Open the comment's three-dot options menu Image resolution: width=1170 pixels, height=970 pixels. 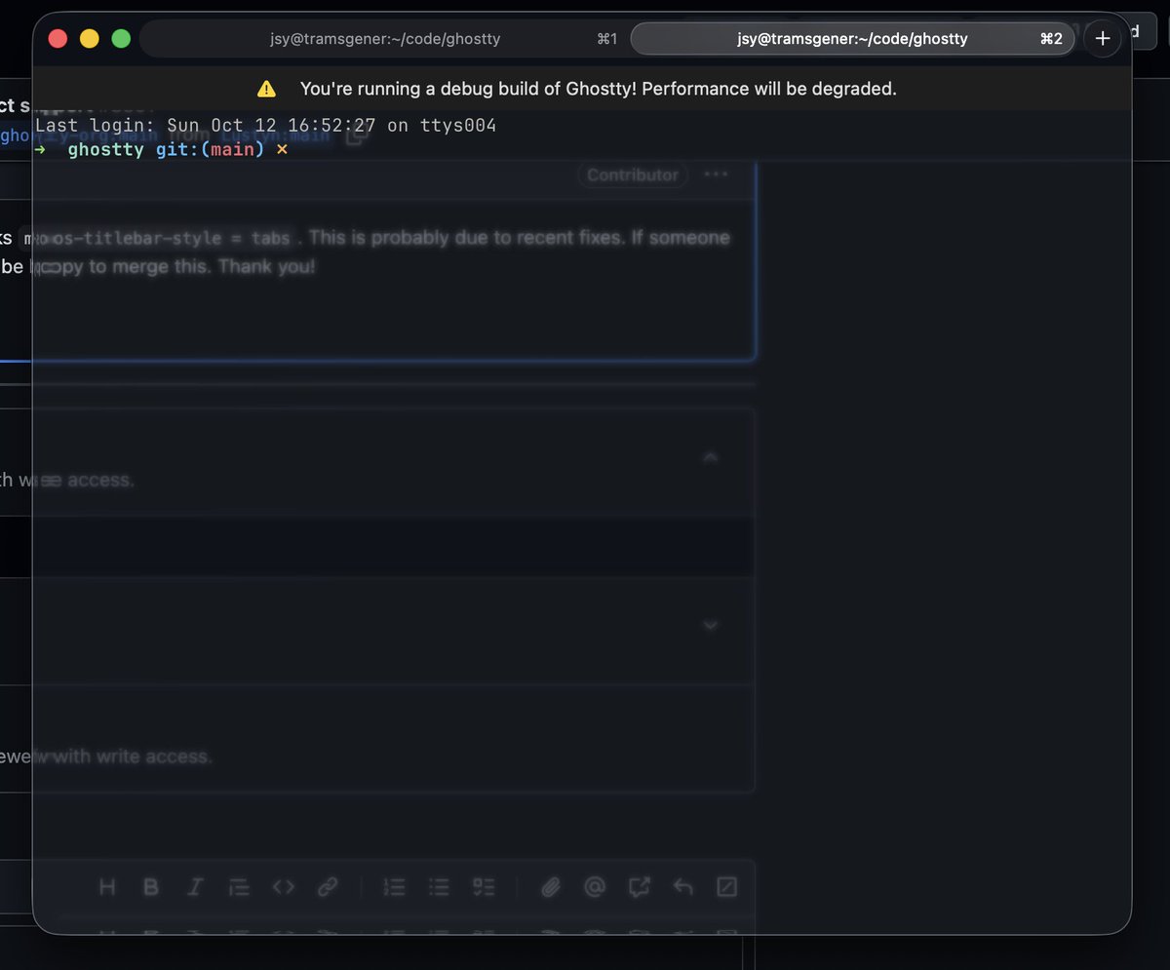click(x=716, y=175)
